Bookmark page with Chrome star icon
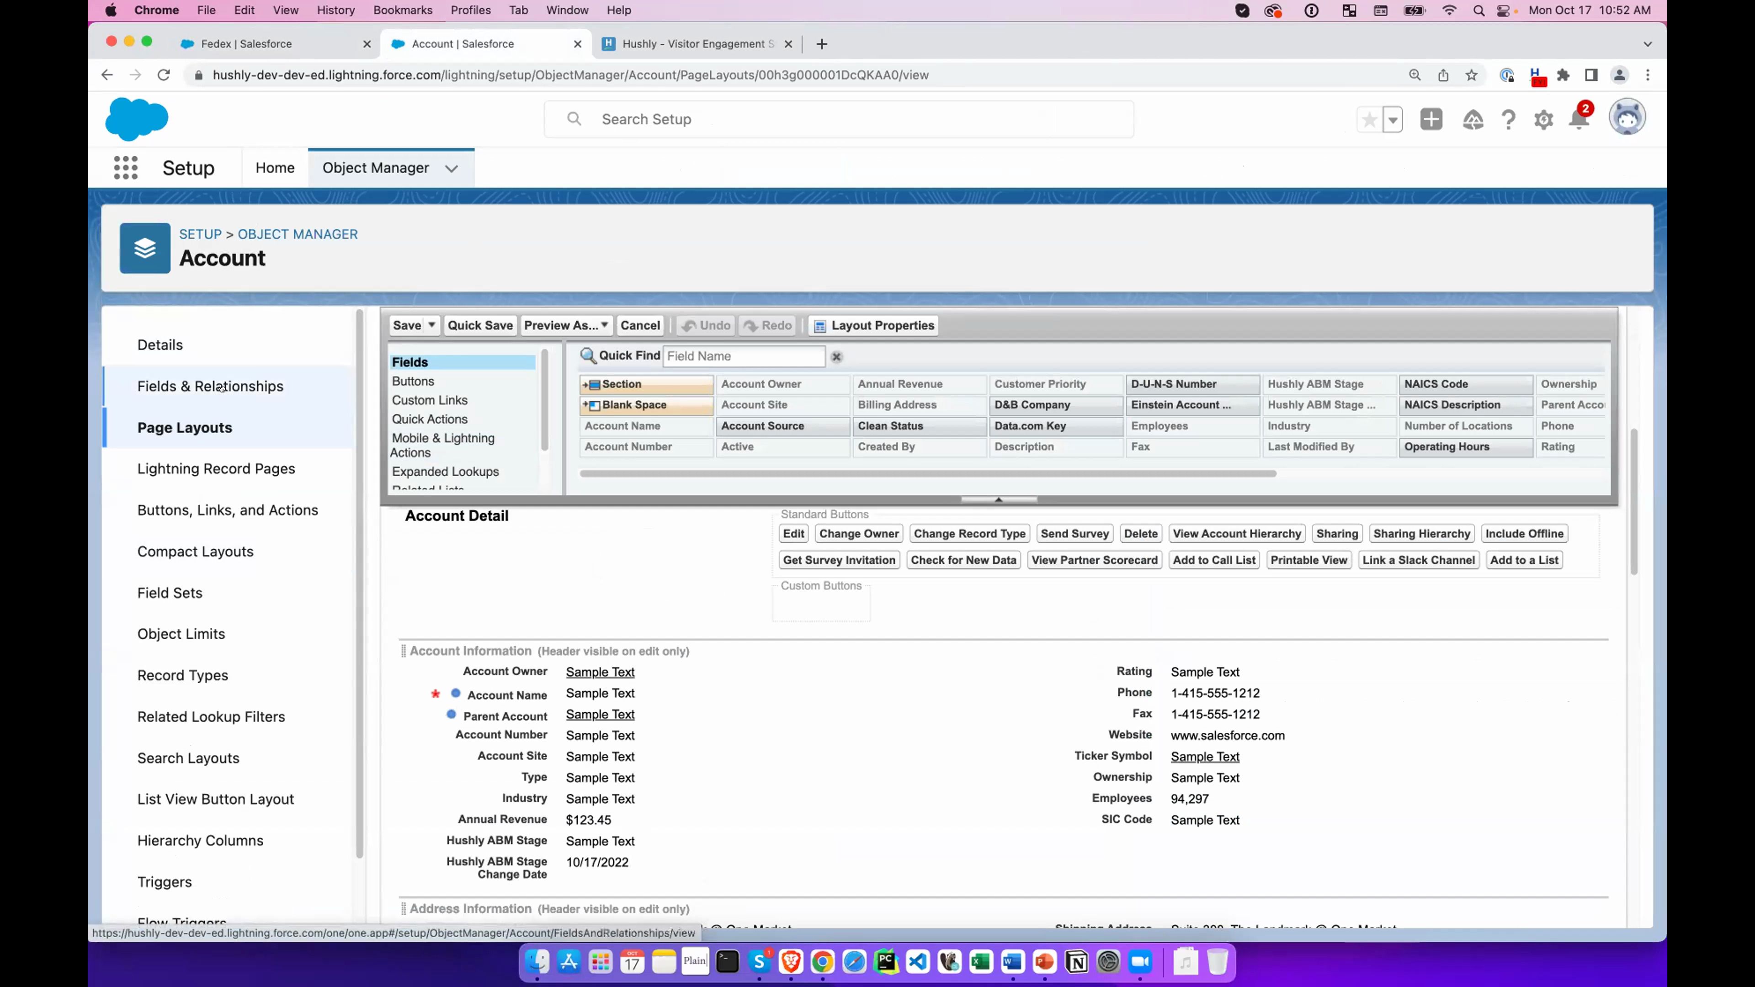This screenshot has height=987, width=1755. click(x=1472, y=75)
